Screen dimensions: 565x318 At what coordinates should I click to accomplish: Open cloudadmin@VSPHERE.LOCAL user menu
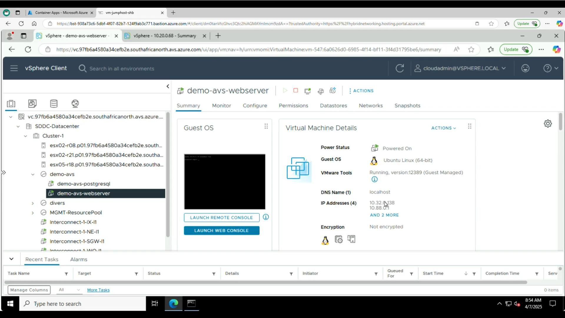[460, 68]
